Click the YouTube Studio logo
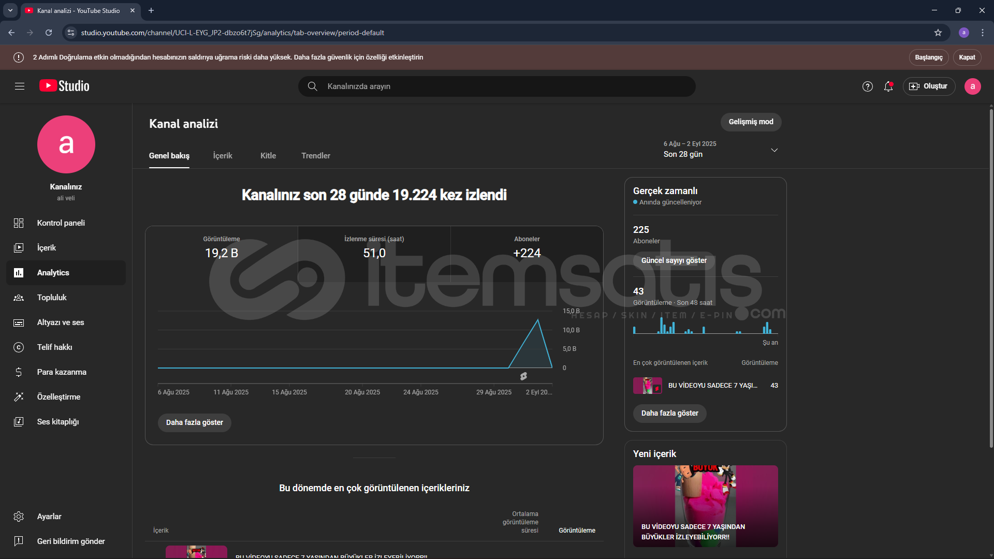994x559 pixels. (65, 86)
